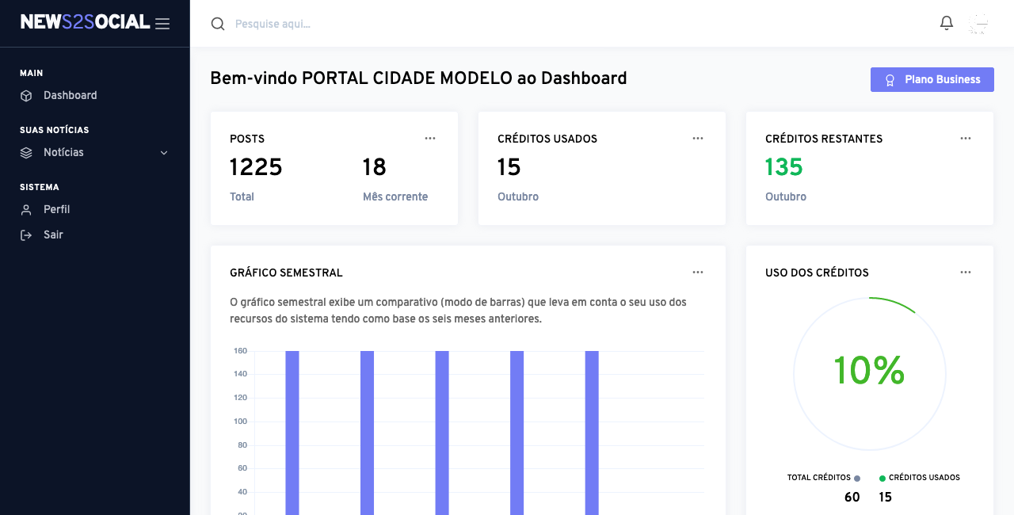Go to Dashboard in the sidebar
The height and width of the screenshot is (515, 1014).
click(70, 95)
